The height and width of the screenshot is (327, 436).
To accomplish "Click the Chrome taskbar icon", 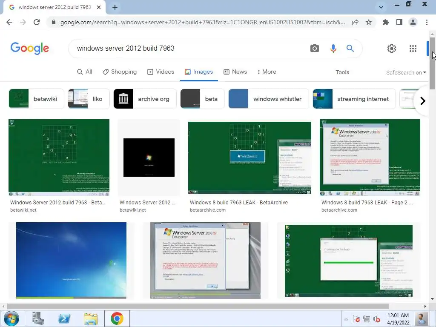I will 117,318.
